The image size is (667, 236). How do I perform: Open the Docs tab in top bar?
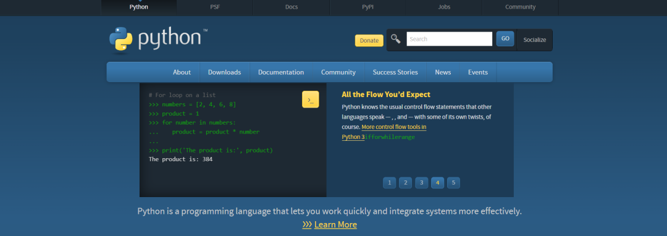[292, 7]
